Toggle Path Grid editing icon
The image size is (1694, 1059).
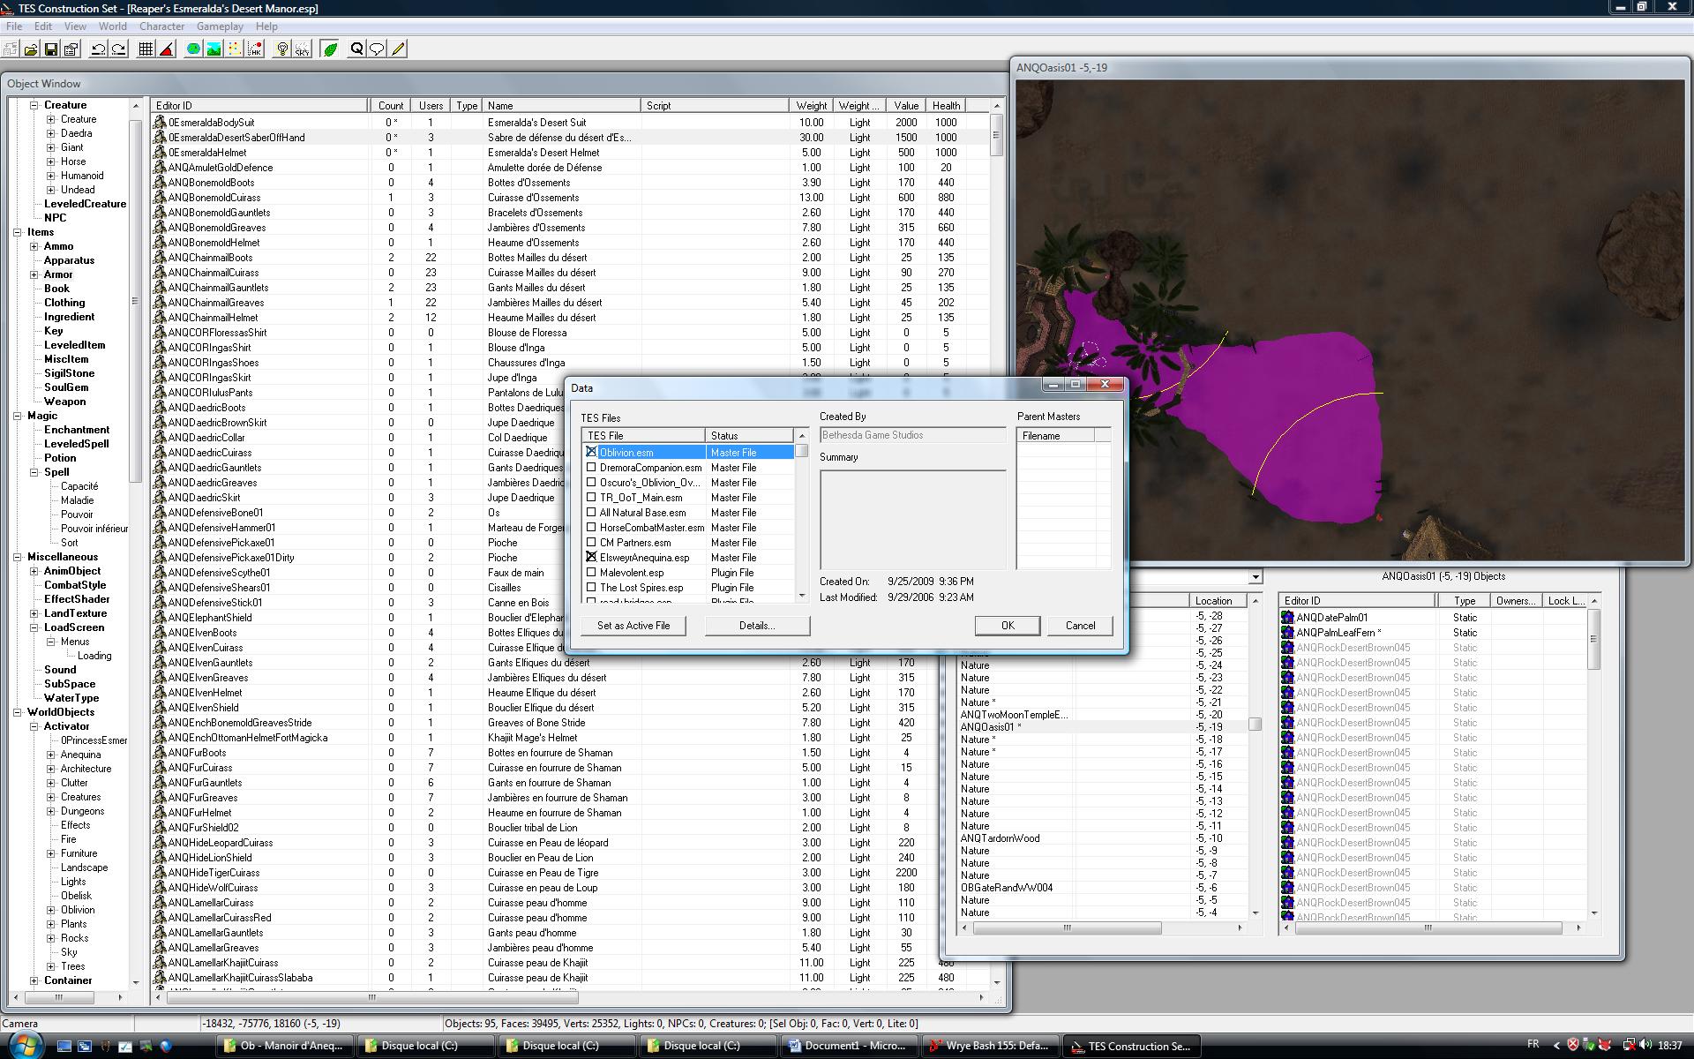(234, 49)
